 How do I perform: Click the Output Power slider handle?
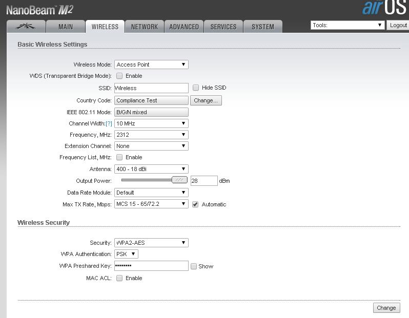pos(179,180)
